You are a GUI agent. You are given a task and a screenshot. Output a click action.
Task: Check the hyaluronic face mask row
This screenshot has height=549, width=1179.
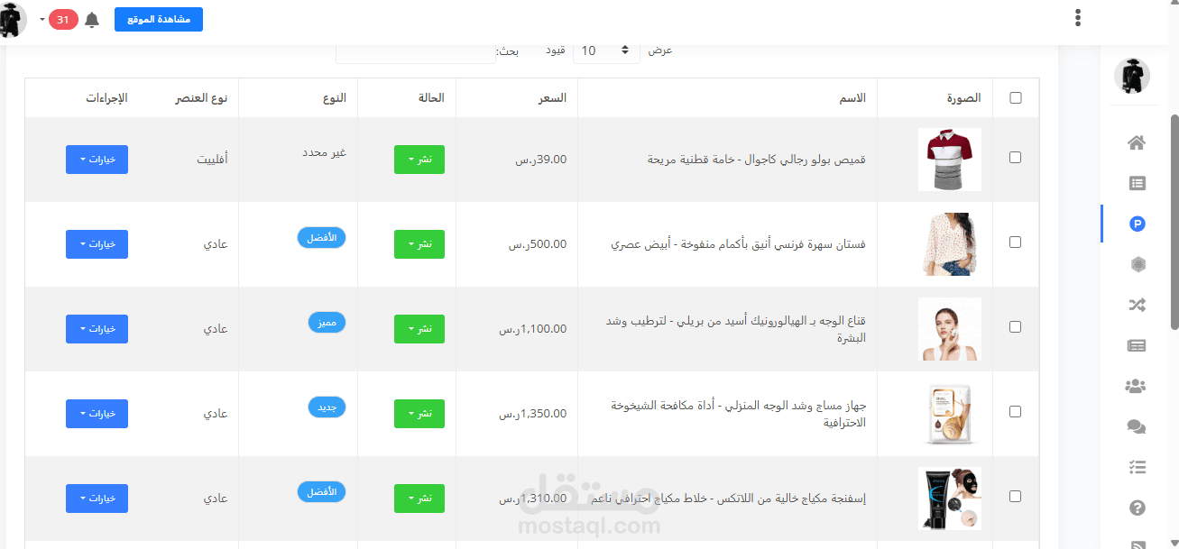1016,327
